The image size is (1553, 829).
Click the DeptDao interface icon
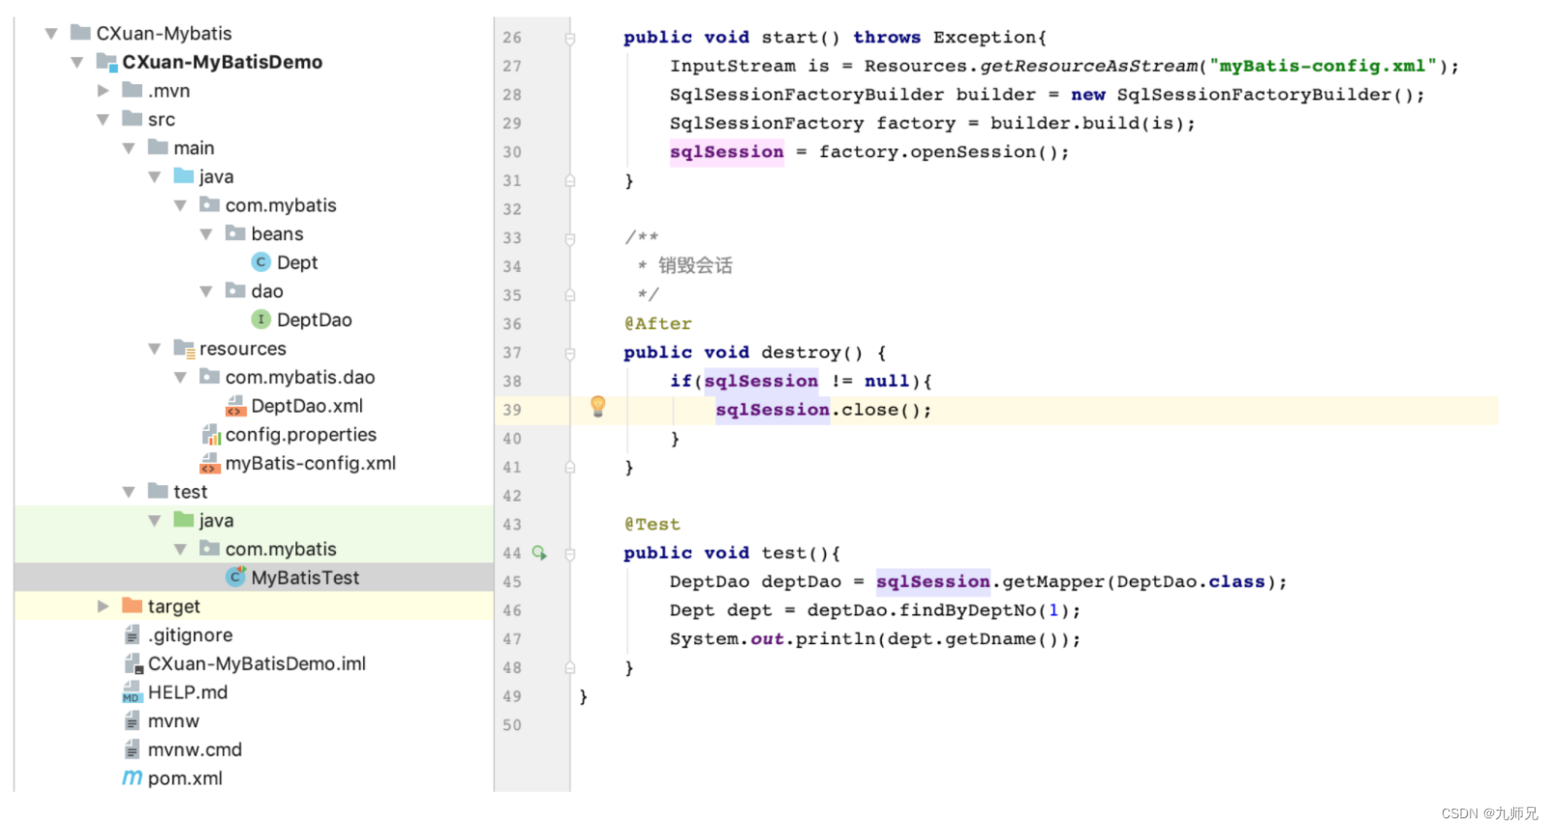260,320
